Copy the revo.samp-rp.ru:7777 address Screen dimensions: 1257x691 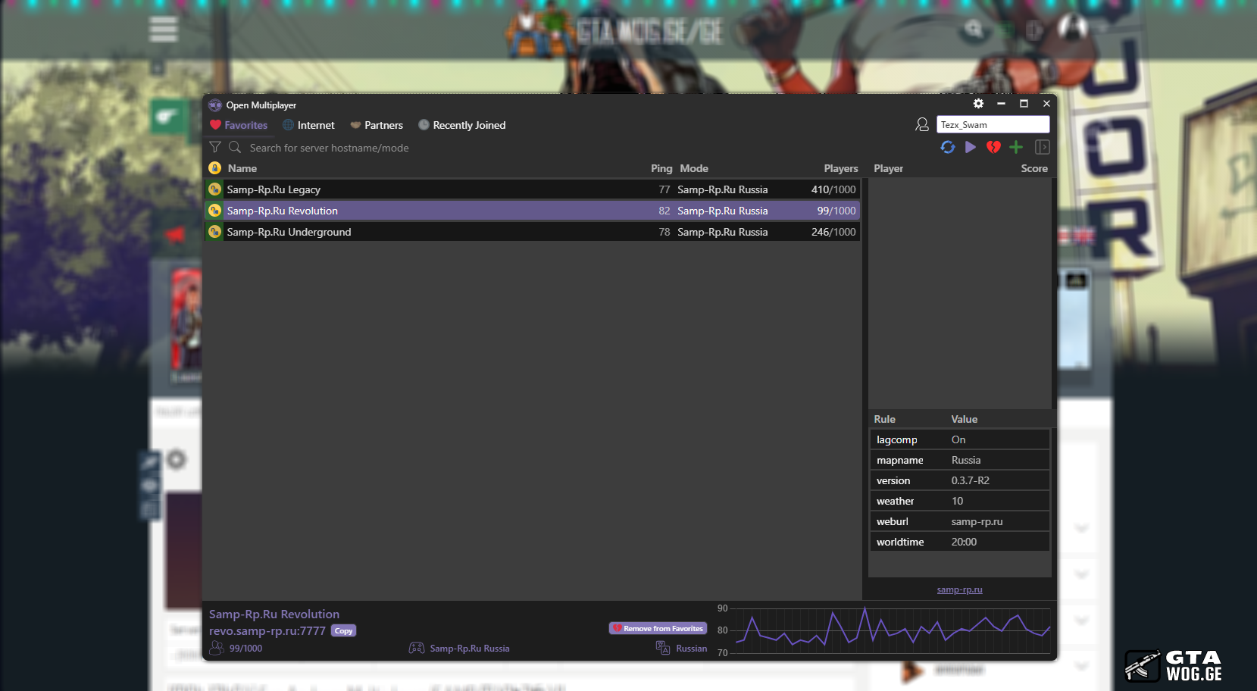point(343,631)
